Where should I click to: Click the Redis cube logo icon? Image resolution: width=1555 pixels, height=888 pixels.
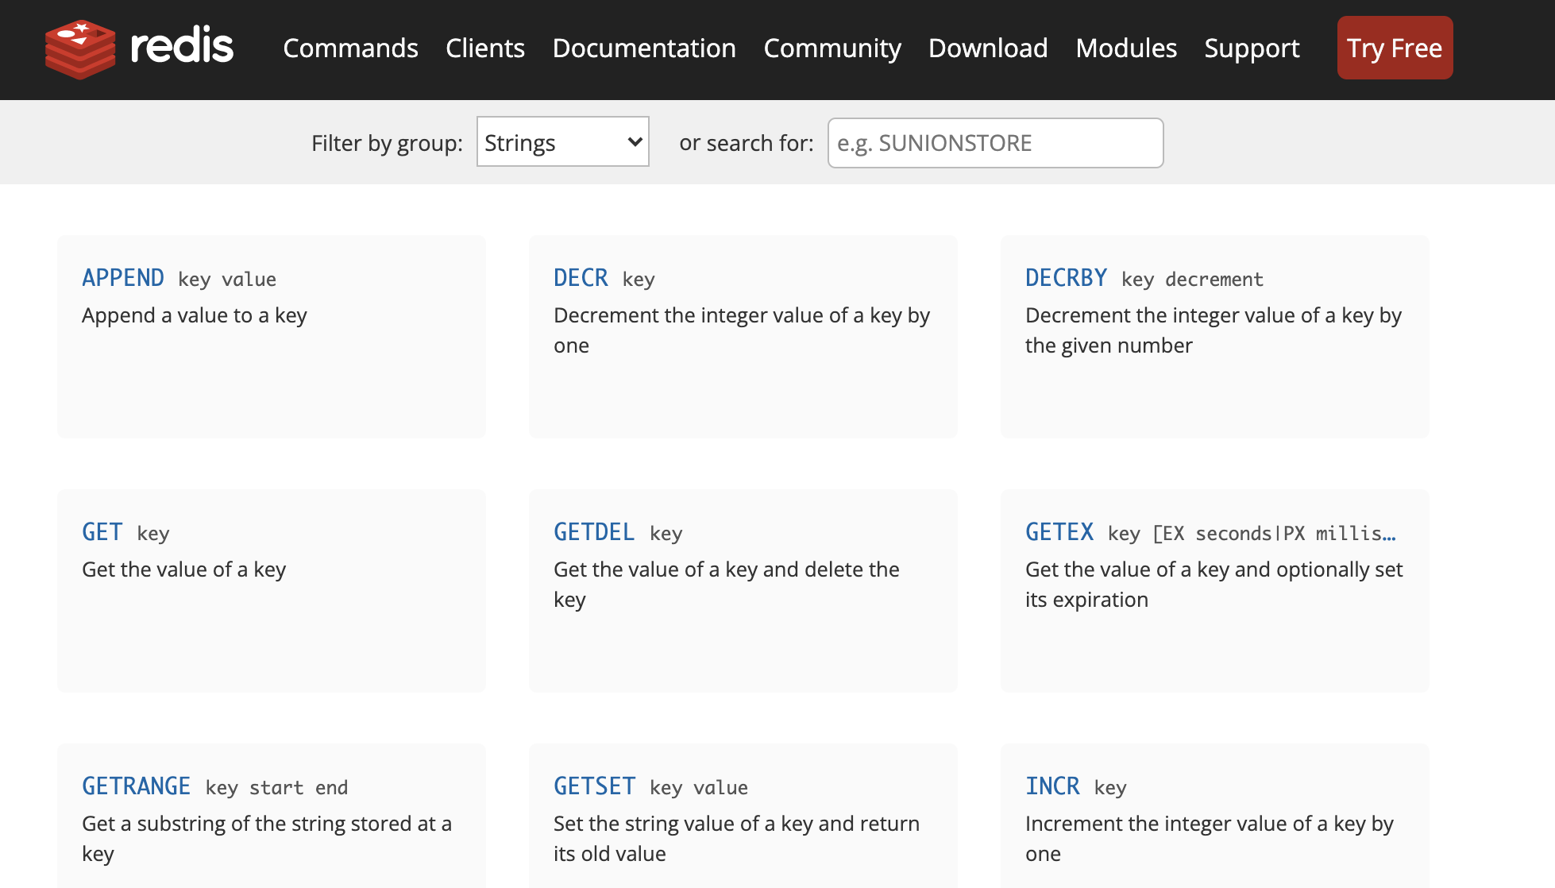pos(80,48)
